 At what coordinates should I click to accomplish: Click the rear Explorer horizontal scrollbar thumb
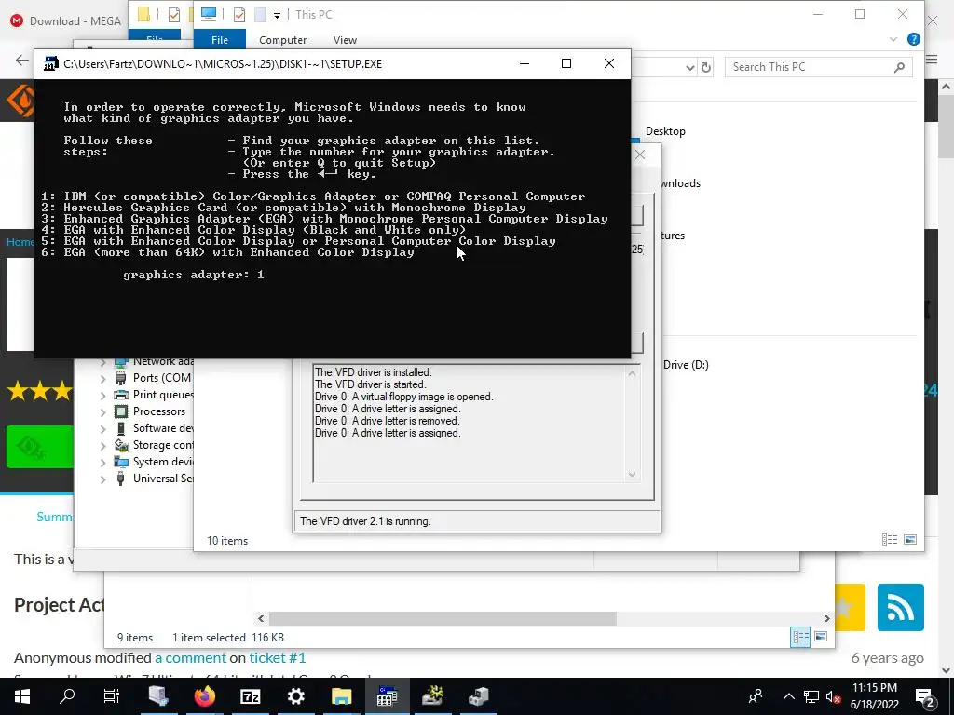pyautogui.click(x=443, y=618)
